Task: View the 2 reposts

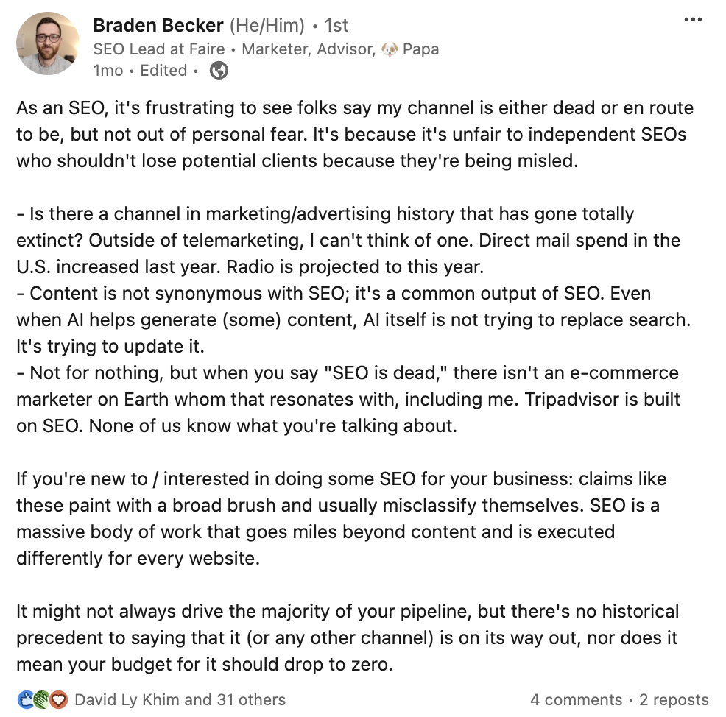Action: point(674,699)
